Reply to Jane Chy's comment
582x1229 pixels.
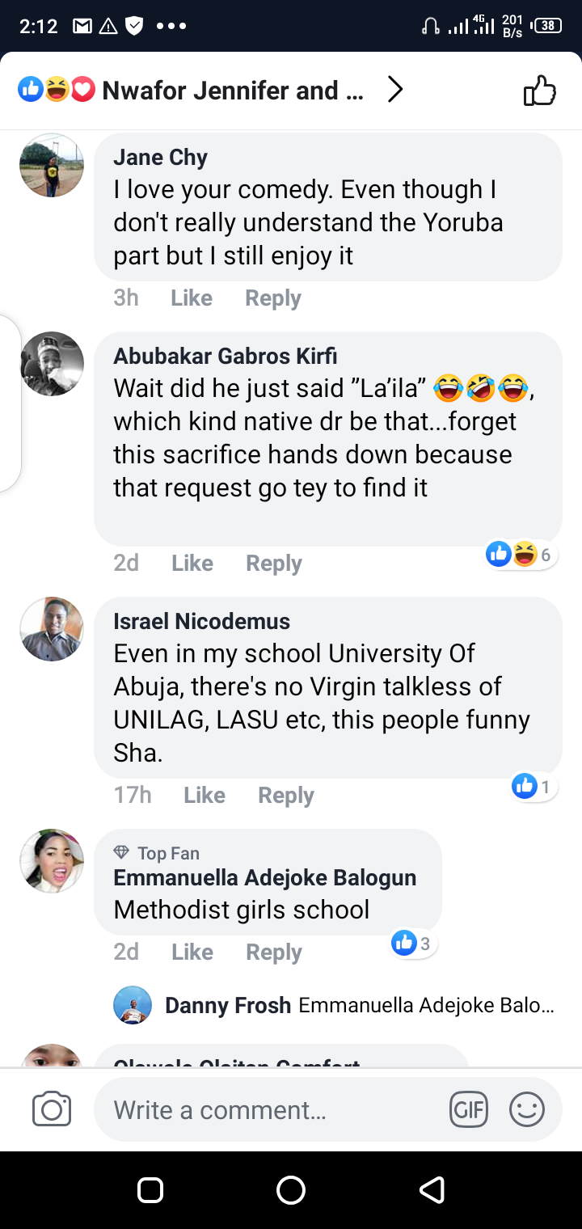click(273, 298)
